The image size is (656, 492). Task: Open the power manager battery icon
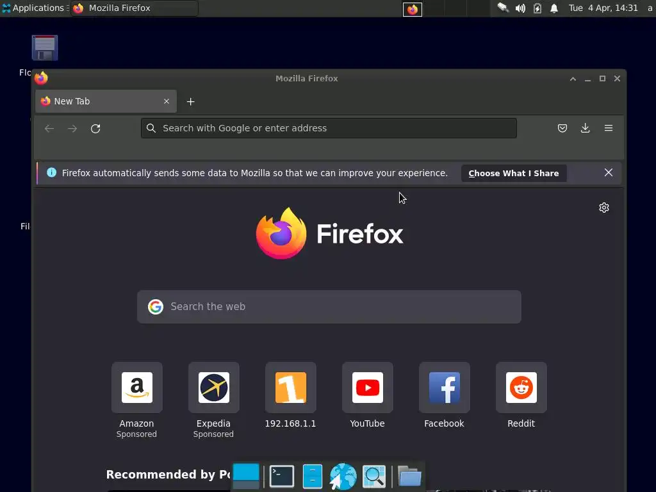point(537,8)
